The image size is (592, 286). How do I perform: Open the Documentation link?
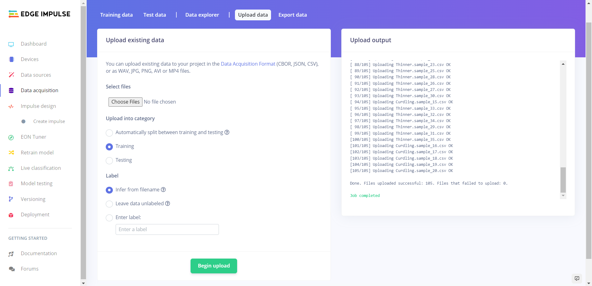(x=39, y=253)
